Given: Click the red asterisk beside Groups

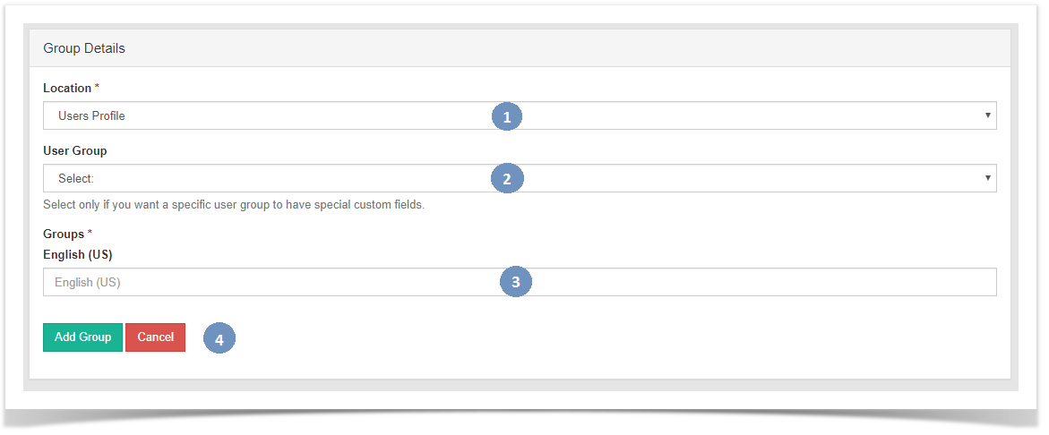Looking at the screenshot, I should (90, 234).
